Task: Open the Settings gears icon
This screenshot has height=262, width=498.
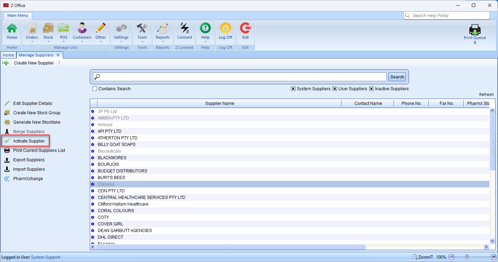Action: point(121,28)
